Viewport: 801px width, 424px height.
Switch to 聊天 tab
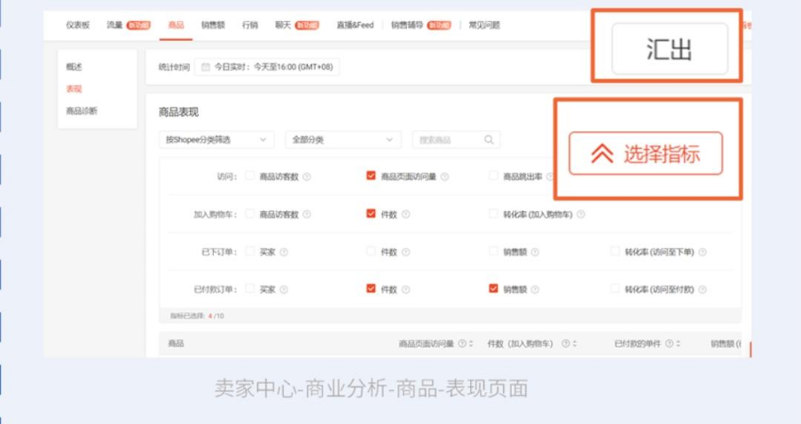[x=283, y=25]
